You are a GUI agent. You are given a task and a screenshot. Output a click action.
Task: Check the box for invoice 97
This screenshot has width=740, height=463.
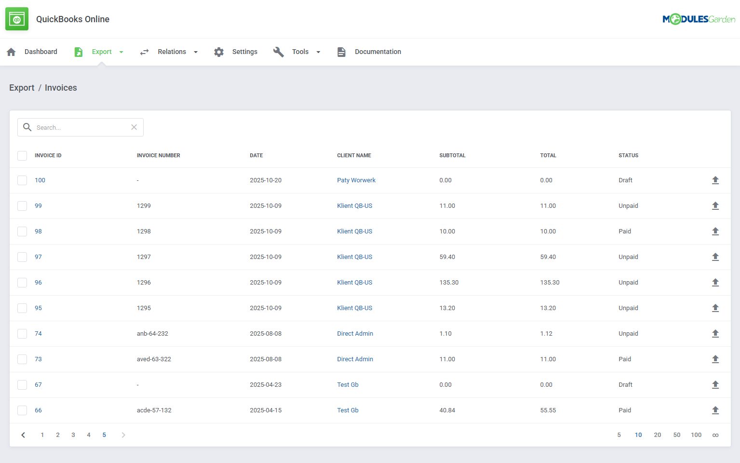tap(22, 257)
